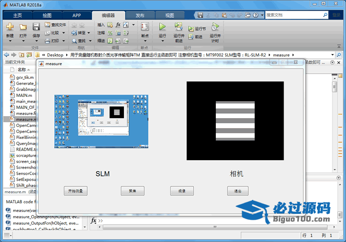346x242 pixels.
Task: Click 前进 advance icon
Action: pos(191,37)
